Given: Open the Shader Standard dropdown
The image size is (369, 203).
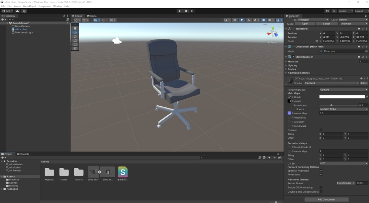Looking at the screenshot, I should coord(332,83).
